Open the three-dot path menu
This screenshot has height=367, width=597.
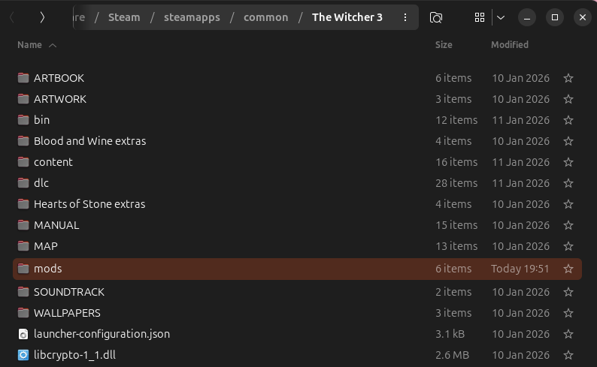[x=405, y=17]
